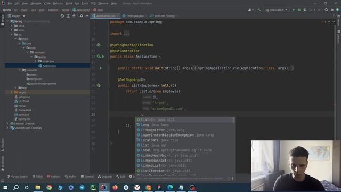This screenshot has height=192, width=341.
Task: Open the TODO tool window
Action: tap(37, 177)
